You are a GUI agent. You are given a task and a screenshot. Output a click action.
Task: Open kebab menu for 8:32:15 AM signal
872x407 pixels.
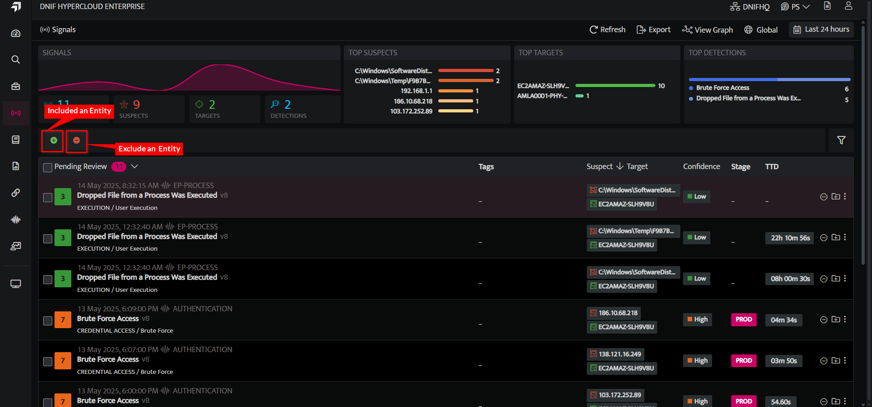click(x=845, y=197)
